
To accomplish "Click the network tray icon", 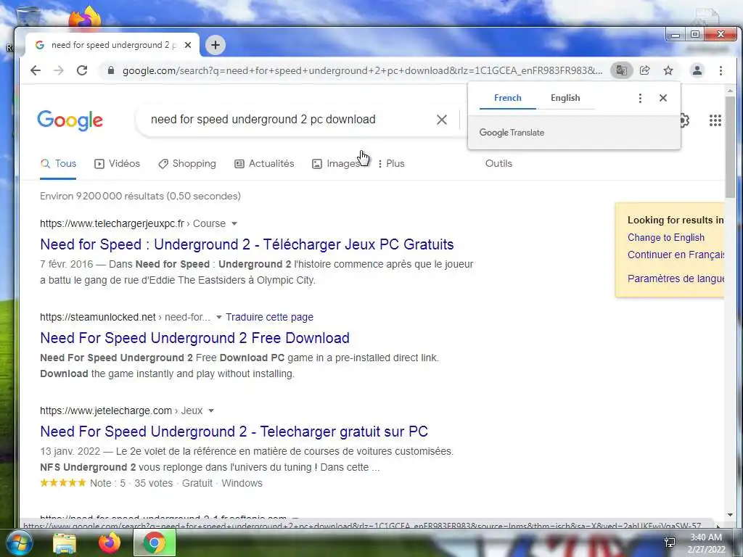I will tap(670, 542).
